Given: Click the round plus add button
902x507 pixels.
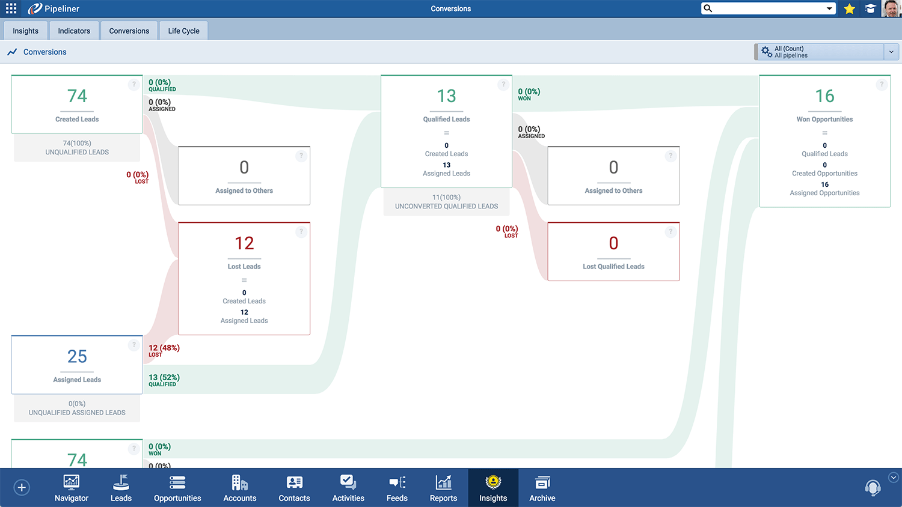Looking at the screenshot, I should click(22, 487).
